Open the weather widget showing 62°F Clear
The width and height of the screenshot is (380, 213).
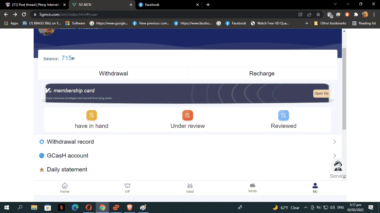click(286, 207)
